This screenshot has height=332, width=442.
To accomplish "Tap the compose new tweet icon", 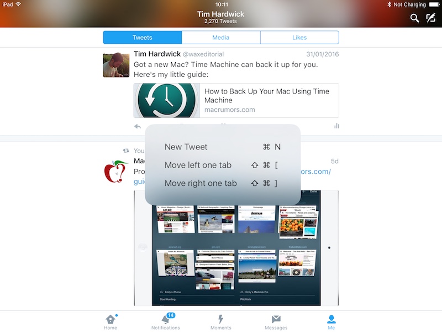I will 431,18.
